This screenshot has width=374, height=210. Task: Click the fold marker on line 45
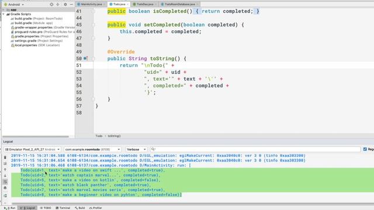click(x=93, y=24)
